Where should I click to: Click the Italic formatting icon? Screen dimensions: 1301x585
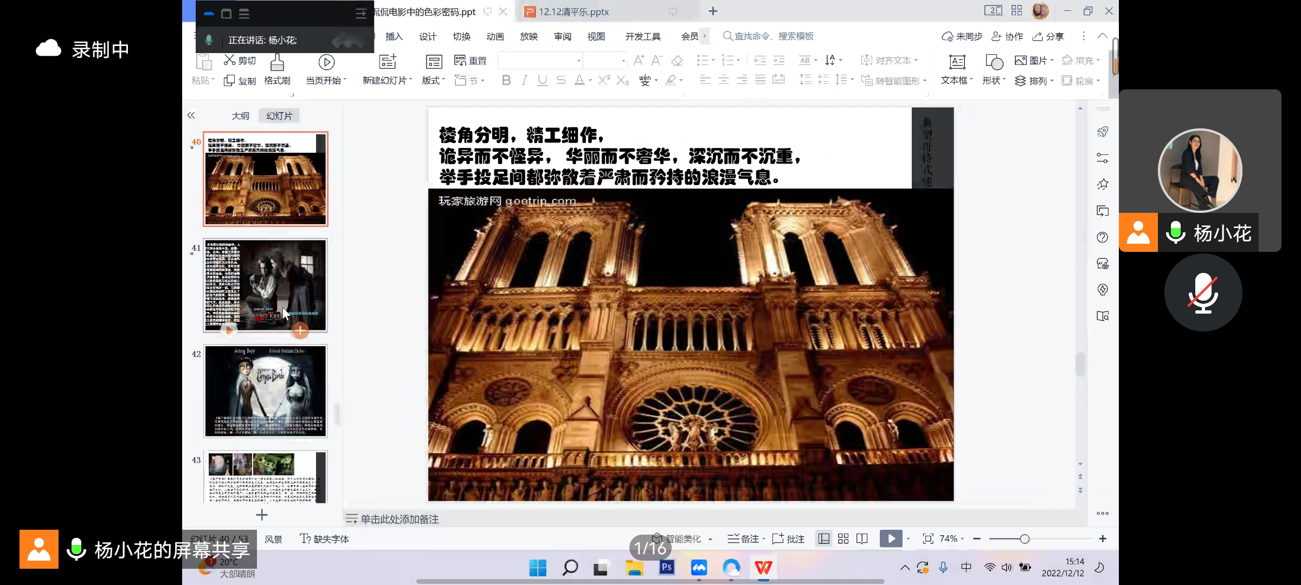[x=524, y=81]
